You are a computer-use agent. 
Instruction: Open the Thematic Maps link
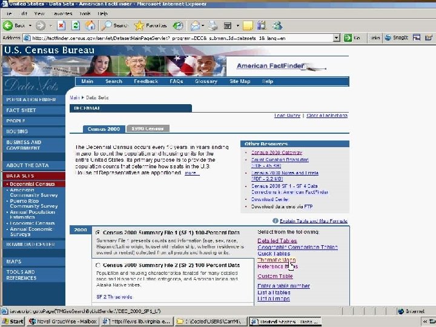point(276,260)
